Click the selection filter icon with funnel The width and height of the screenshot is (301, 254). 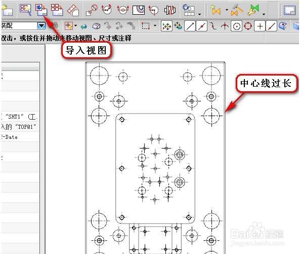point(68,26)
